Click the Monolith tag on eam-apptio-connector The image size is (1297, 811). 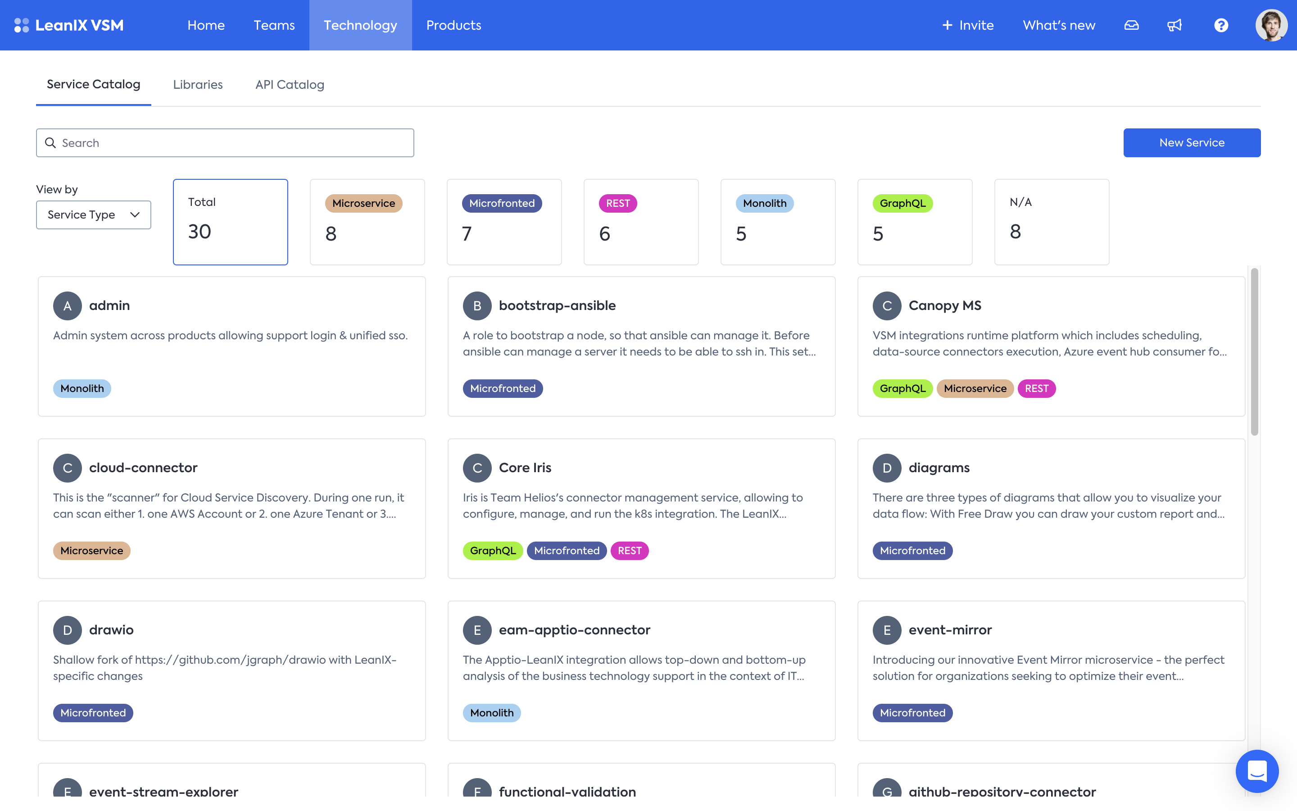pyautogui.click(x=491, y=713)
